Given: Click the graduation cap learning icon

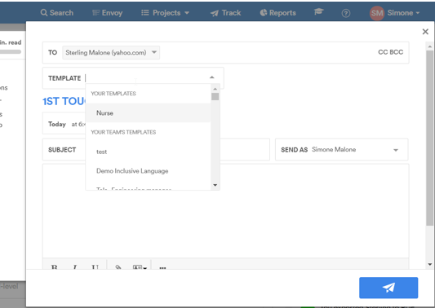Looking at the screenshot, I should coord(319,12).
